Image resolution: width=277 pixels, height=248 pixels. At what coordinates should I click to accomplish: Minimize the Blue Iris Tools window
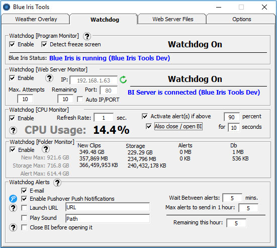[x=219, y=7]
